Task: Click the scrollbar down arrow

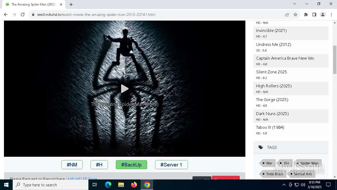Action: 335,177
